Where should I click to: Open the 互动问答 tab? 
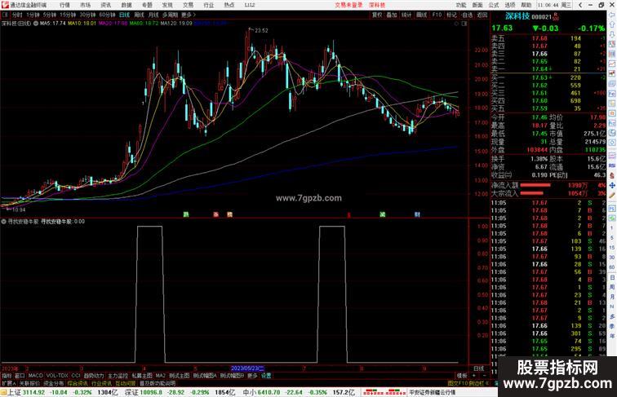tap(126, 383)
